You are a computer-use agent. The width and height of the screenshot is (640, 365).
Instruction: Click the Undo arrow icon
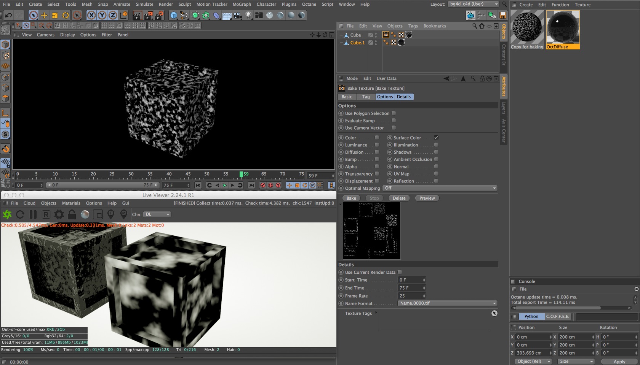tap(8, 15)
